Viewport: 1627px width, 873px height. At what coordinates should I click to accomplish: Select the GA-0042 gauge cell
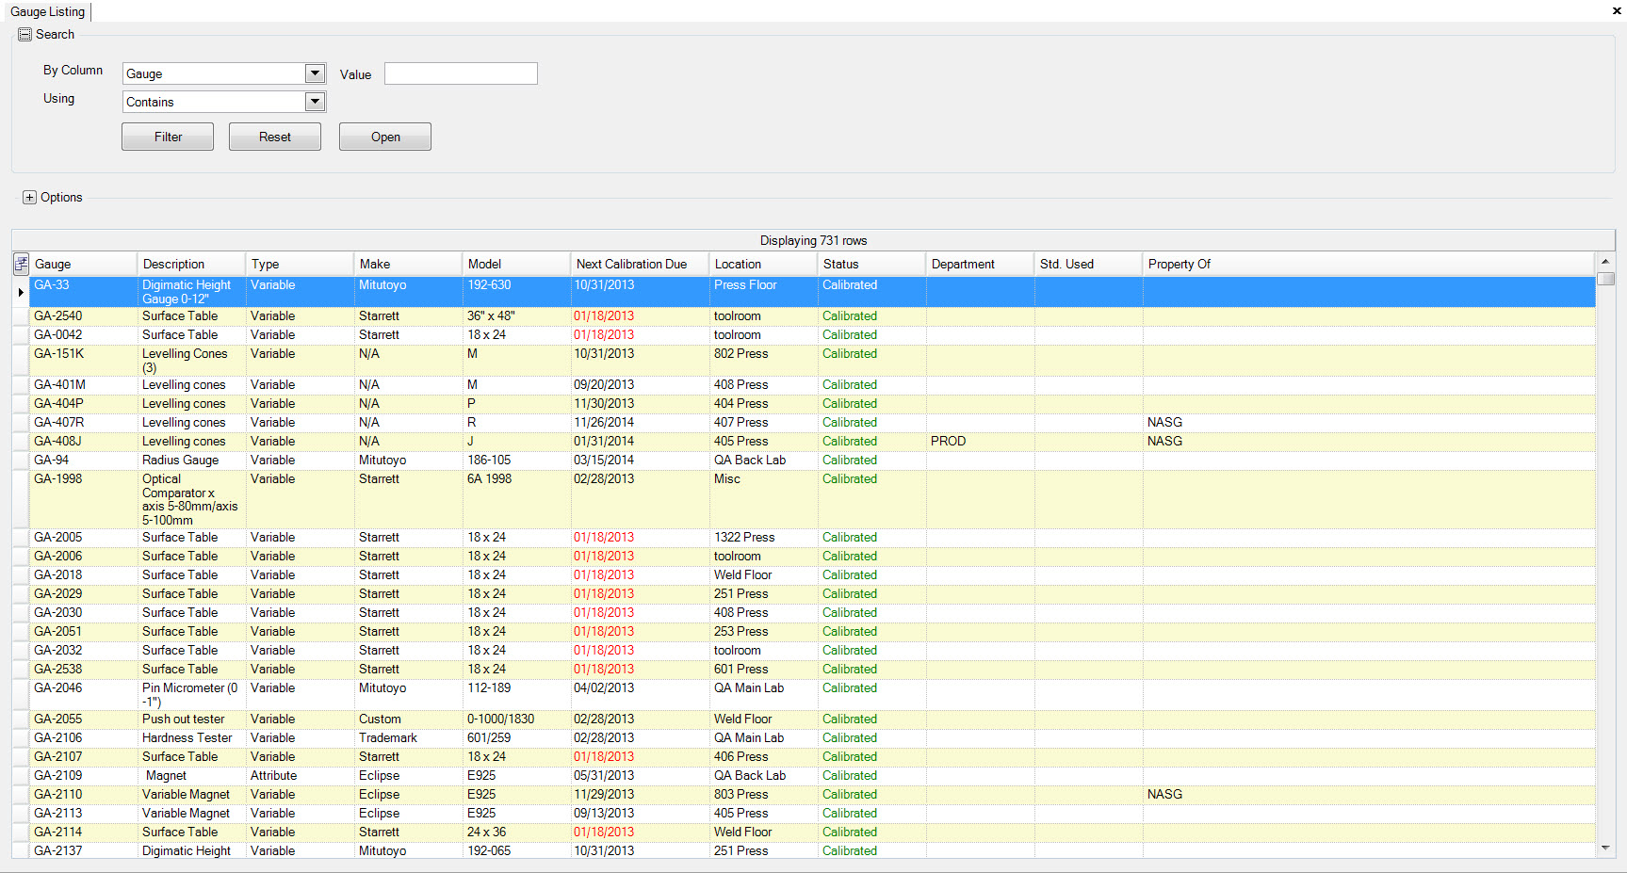click(x=84, y=335)
